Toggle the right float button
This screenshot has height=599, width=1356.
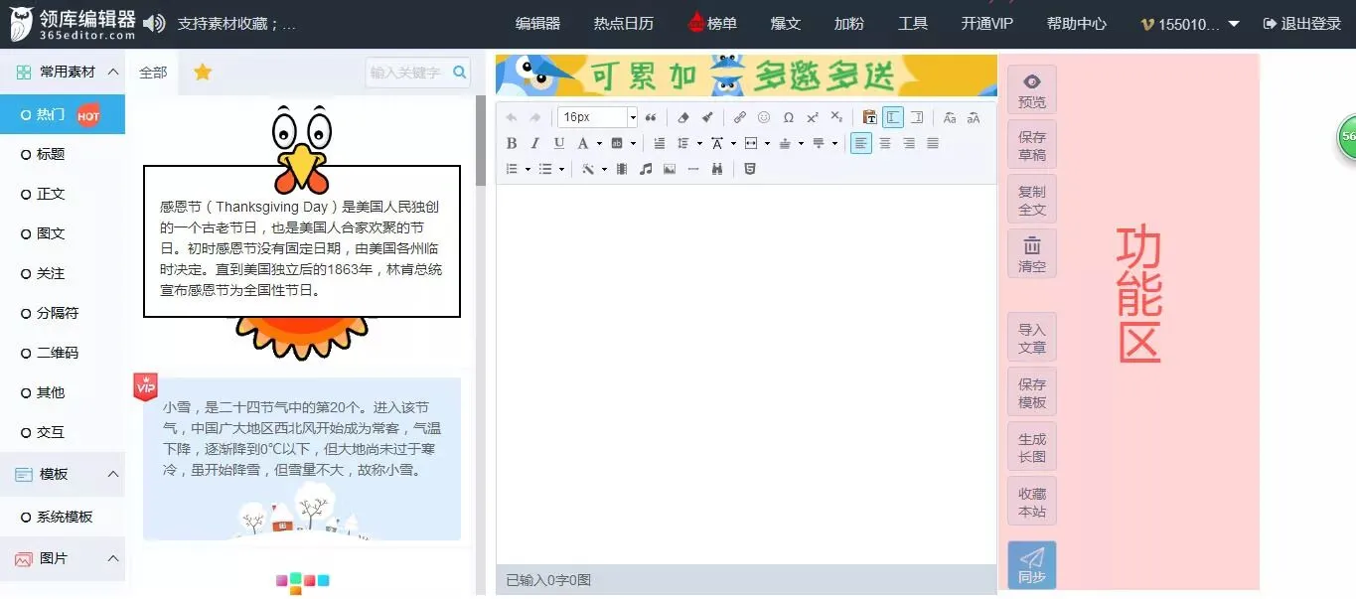pos(916,117)
